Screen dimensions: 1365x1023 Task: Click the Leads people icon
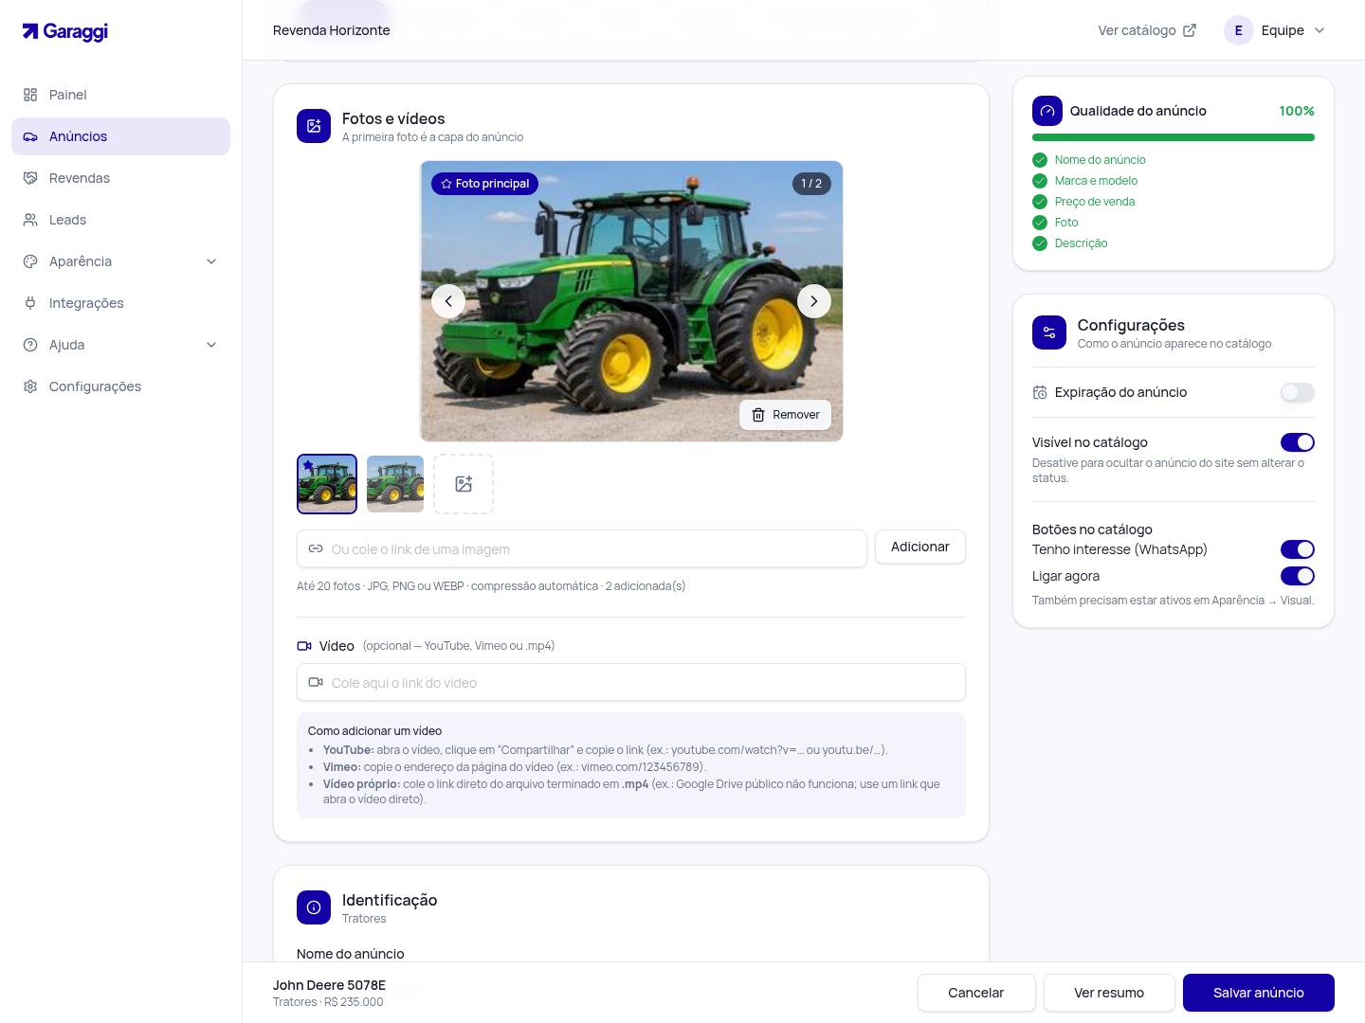(x=30, y=220)
